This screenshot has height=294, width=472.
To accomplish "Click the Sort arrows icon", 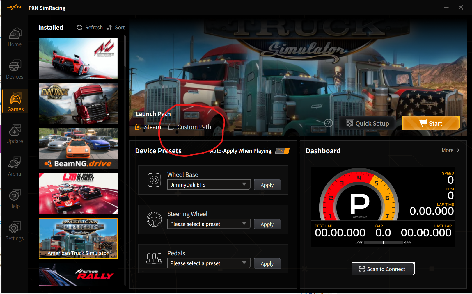I will 109,27.
